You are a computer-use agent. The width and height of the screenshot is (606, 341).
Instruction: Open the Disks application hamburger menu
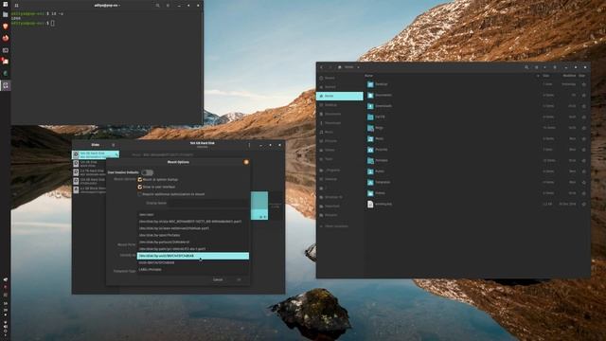tap(114, 145)
